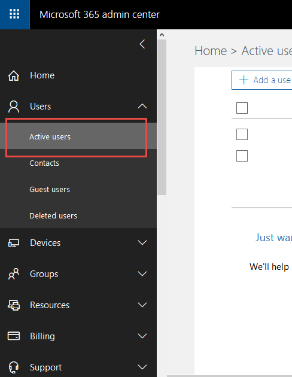The width and height of the screenshot is (292, 377).
Task: Open Devices menu label
Action: (45, 243)
